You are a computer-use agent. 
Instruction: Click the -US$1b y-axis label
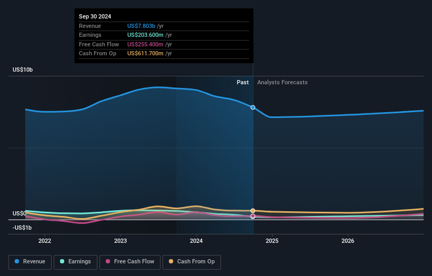tap(22, 228)
